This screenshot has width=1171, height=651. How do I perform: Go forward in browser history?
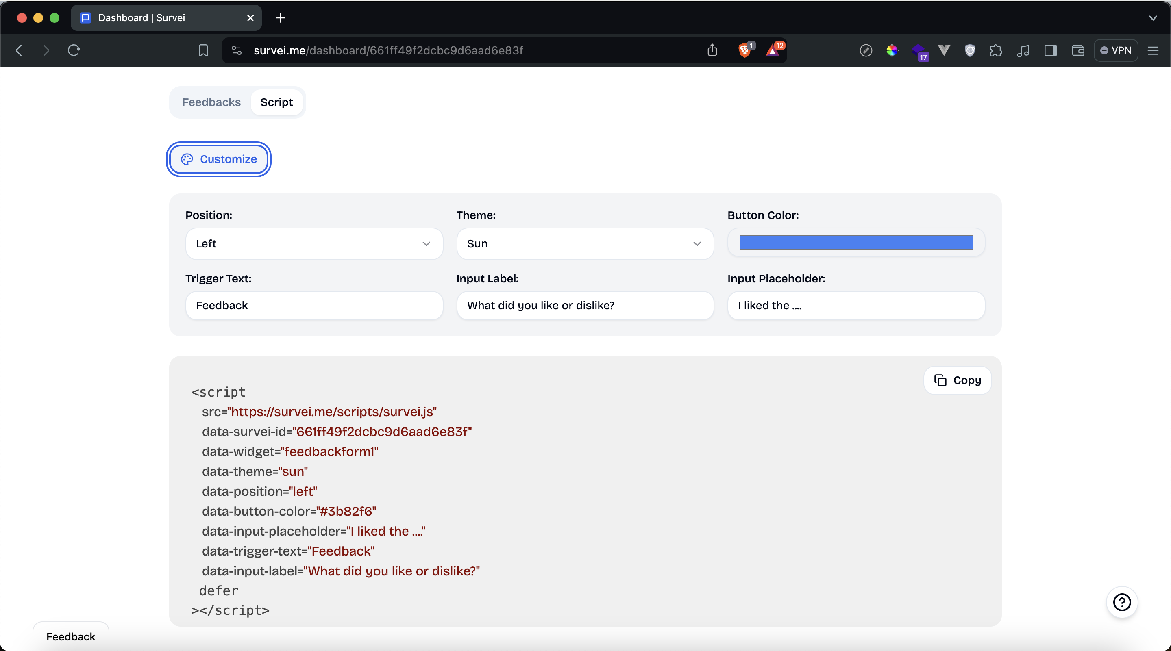click(46, 50)
